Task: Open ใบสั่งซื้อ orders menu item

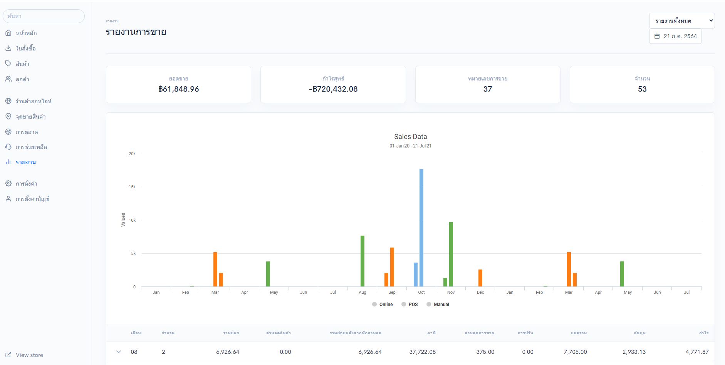Action: (x=26, y=49)
